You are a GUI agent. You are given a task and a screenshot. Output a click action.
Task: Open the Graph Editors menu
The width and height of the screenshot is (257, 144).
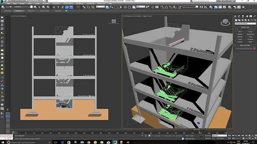(x=68, y=4)
